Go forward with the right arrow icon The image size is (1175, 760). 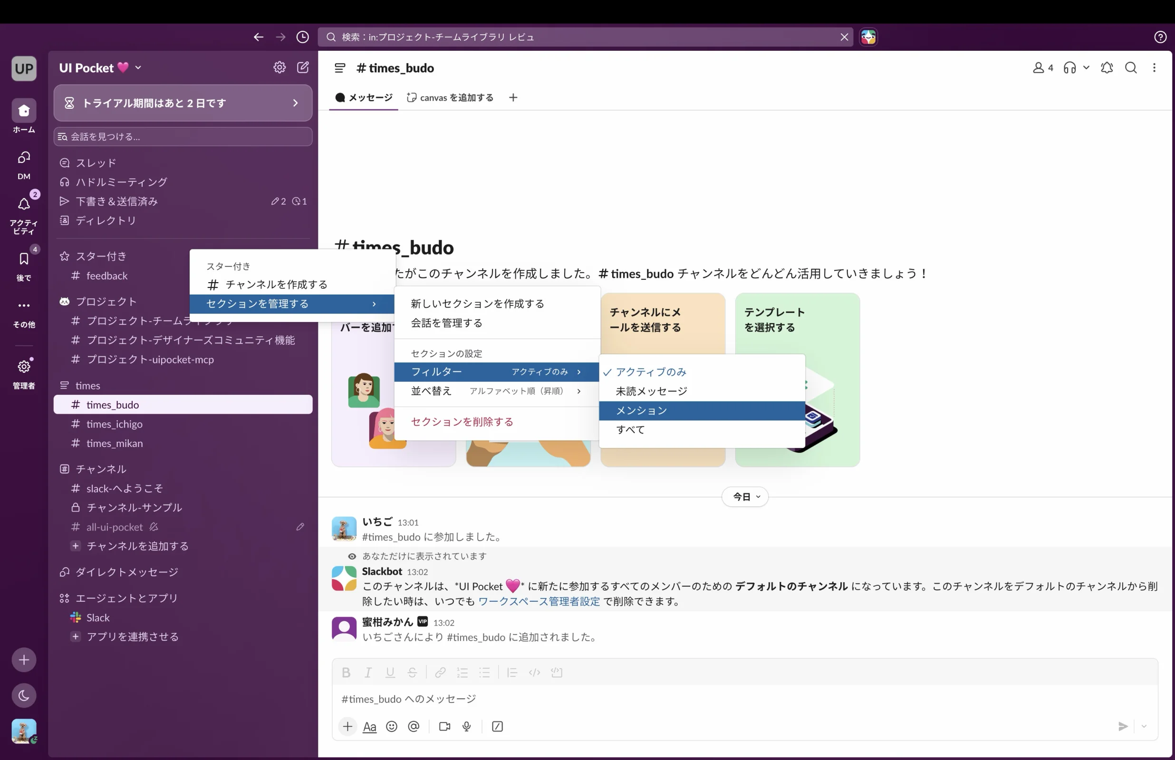click(x=280, y=37)
